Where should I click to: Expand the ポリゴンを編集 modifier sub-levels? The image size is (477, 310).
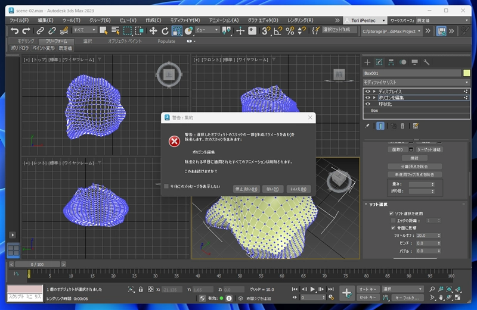point(374,98)
